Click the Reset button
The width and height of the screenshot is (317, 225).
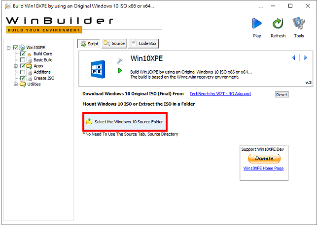(x=282, y=94)
